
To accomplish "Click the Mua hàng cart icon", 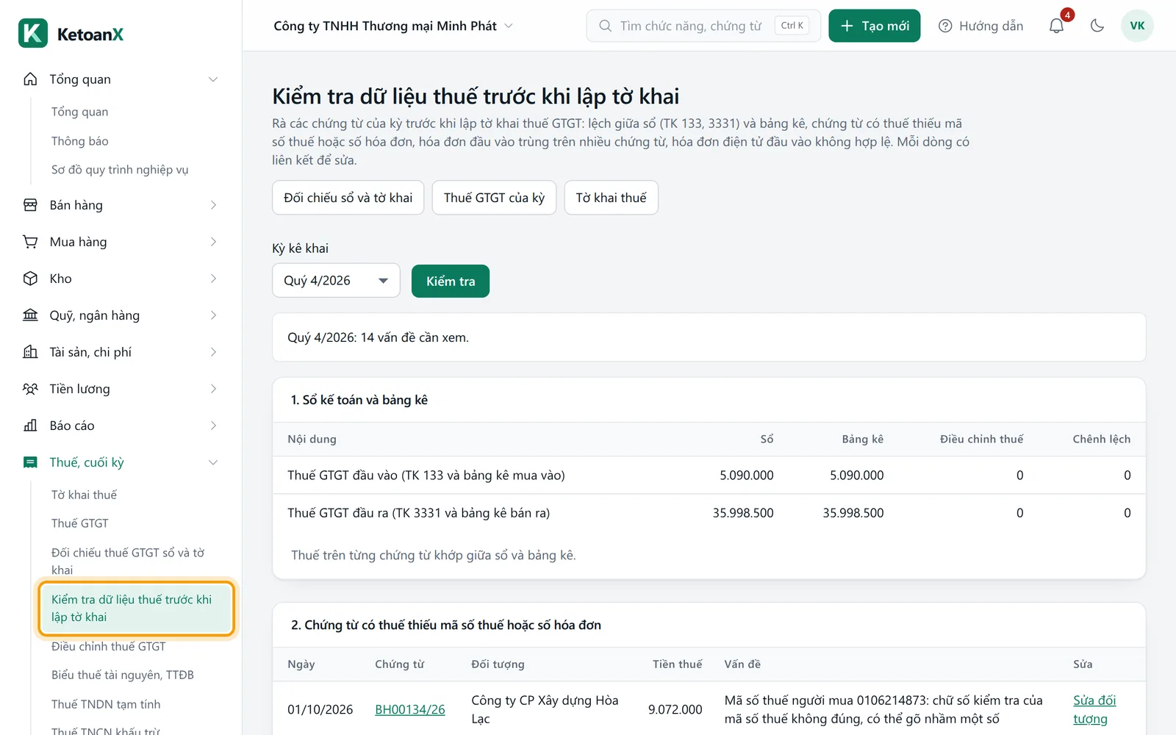I will tap(30, 242).
